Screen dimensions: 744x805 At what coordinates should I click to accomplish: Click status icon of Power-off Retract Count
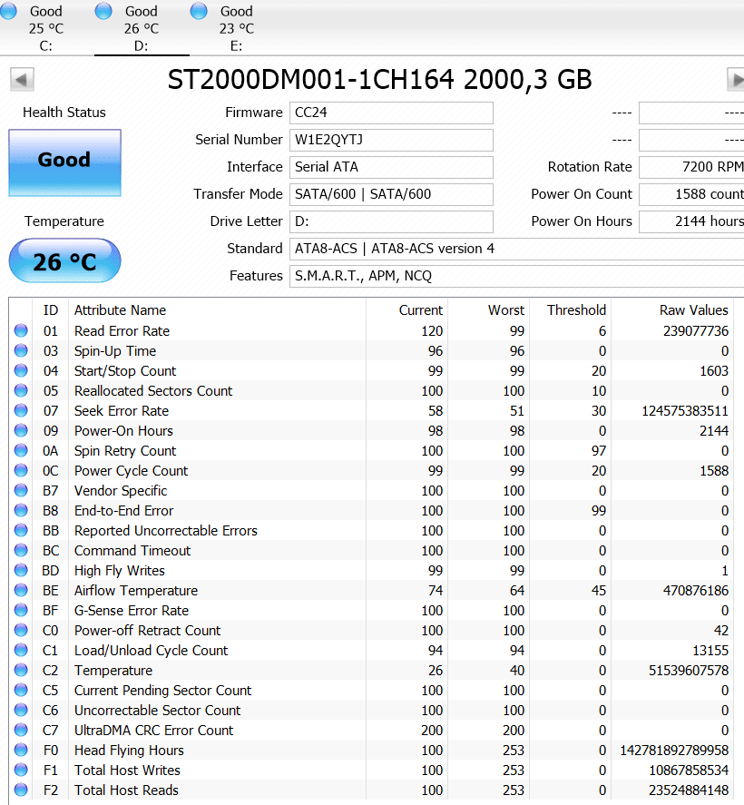pyautogui.click(x=21, y=630)
